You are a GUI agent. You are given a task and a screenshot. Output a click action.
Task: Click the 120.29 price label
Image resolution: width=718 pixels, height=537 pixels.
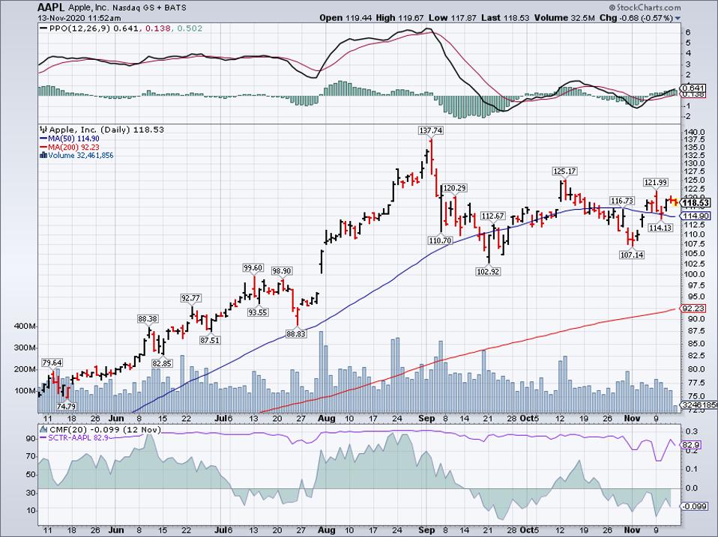pyautogui.click(x=455, y=188)
